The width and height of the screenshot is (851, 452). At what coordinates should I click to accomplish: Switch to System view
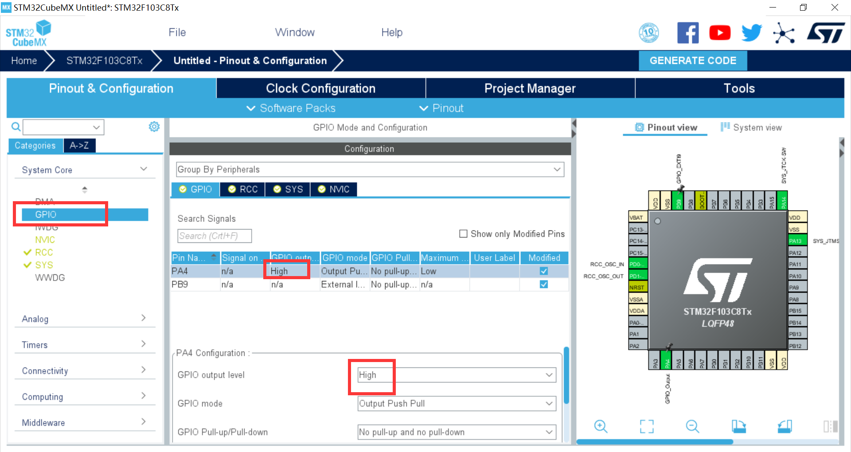(x=751, y=127)
